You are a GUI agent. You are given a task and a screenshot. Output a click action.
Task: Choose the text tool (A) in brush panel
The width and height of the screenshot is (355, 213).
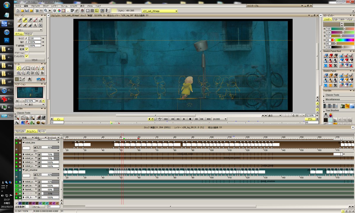(x=35, y=25)
